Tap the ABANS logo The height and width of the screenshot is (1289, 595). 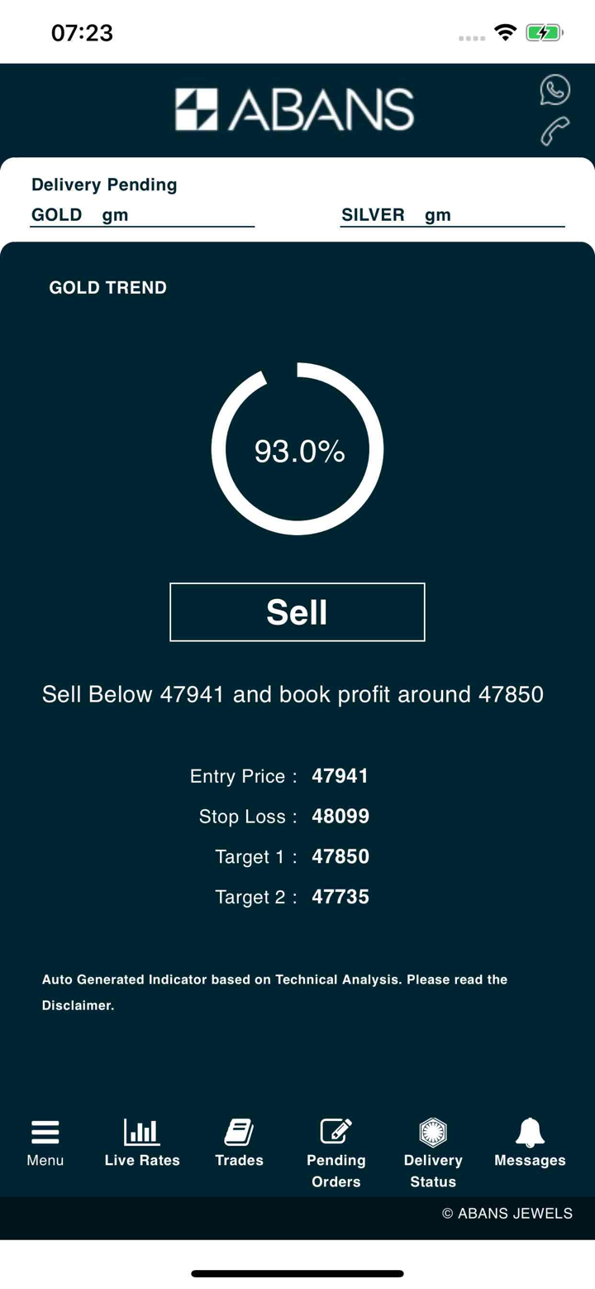point(294,110)
